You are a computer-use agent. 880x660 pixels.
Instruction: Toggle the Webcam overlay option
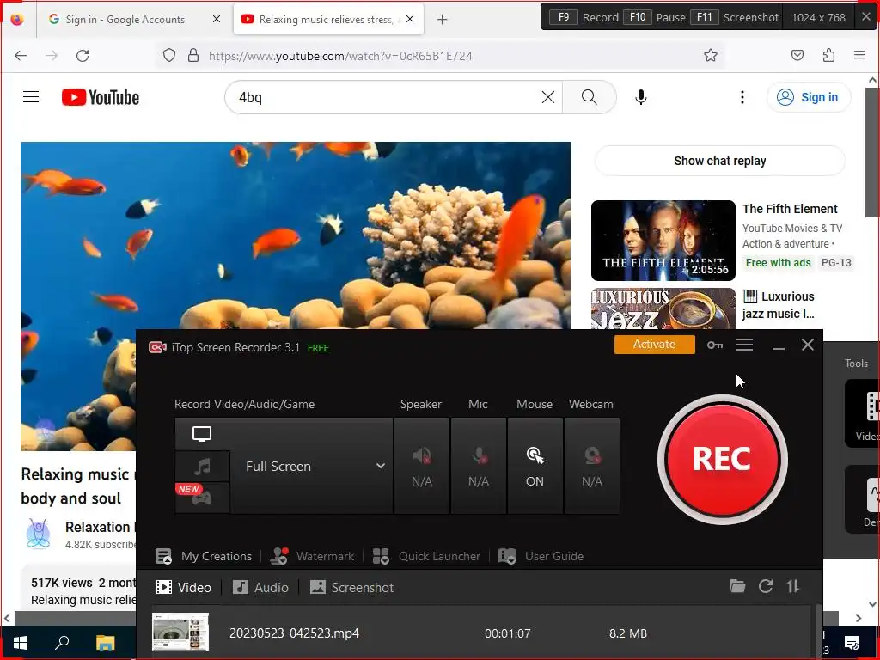tap(592, 466)
